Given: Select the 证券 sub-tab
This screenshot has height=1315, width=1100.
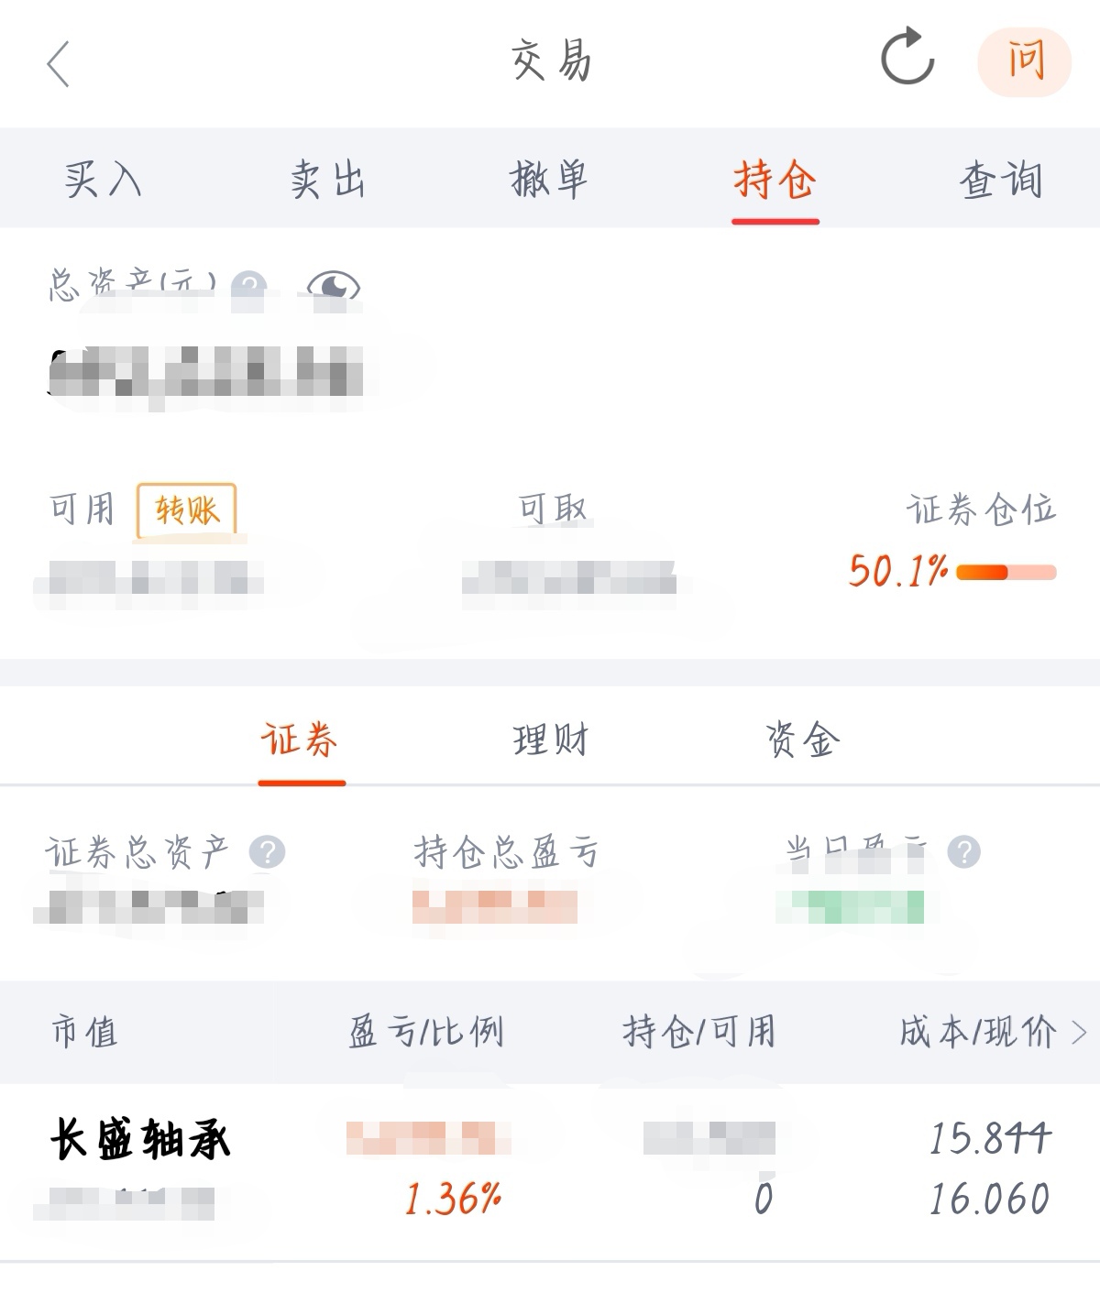Looking at the screenshot, I should (301, 740).
